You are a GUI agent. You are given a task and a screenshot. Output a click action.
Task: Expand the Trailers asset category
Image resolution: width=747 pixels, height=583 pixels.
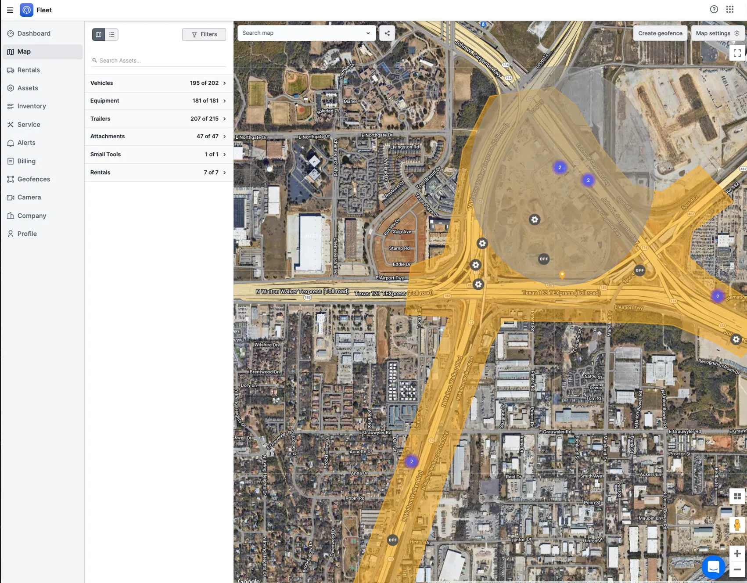point(158,119)
